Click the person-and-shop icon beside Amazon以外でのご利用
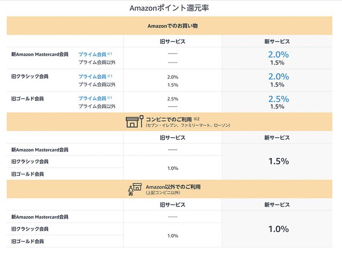 [135, 188]
